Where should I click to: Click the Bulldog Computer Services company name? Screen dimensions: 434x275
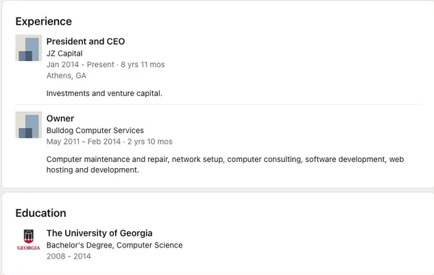(x=95, y=130)
